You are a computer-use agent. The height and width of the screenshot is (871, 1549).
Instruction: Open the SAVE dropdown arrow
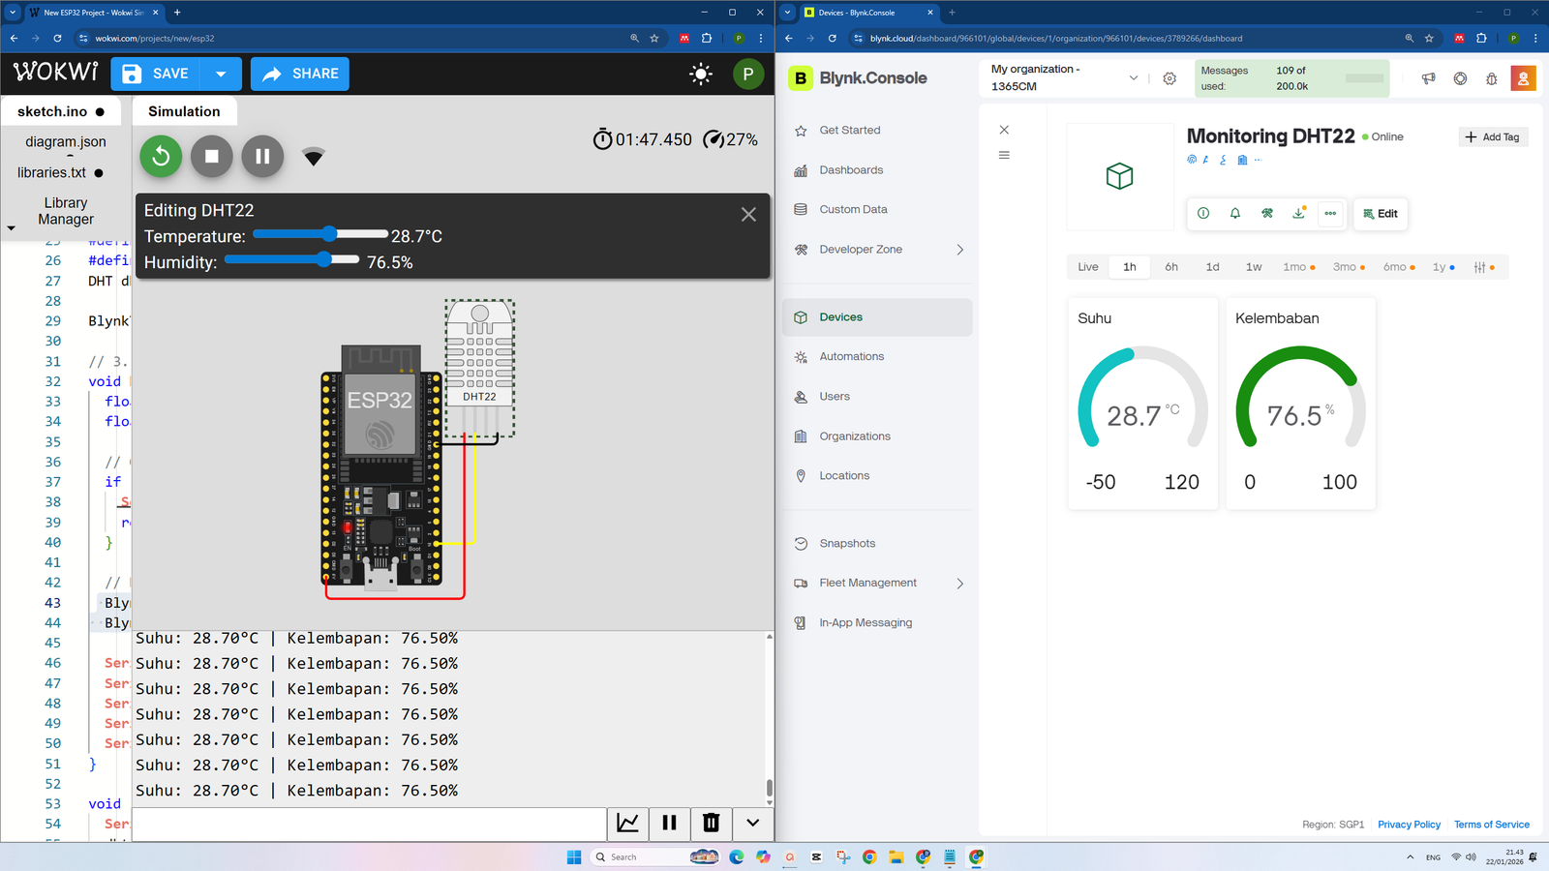point(221,74)
